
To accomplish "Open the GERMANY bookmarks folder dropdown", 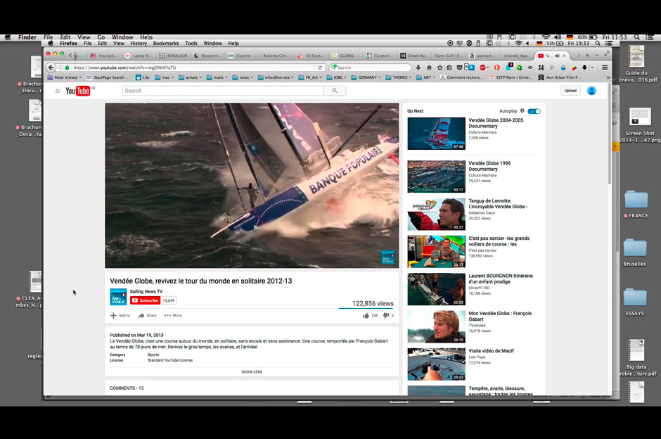I will 367,77.
